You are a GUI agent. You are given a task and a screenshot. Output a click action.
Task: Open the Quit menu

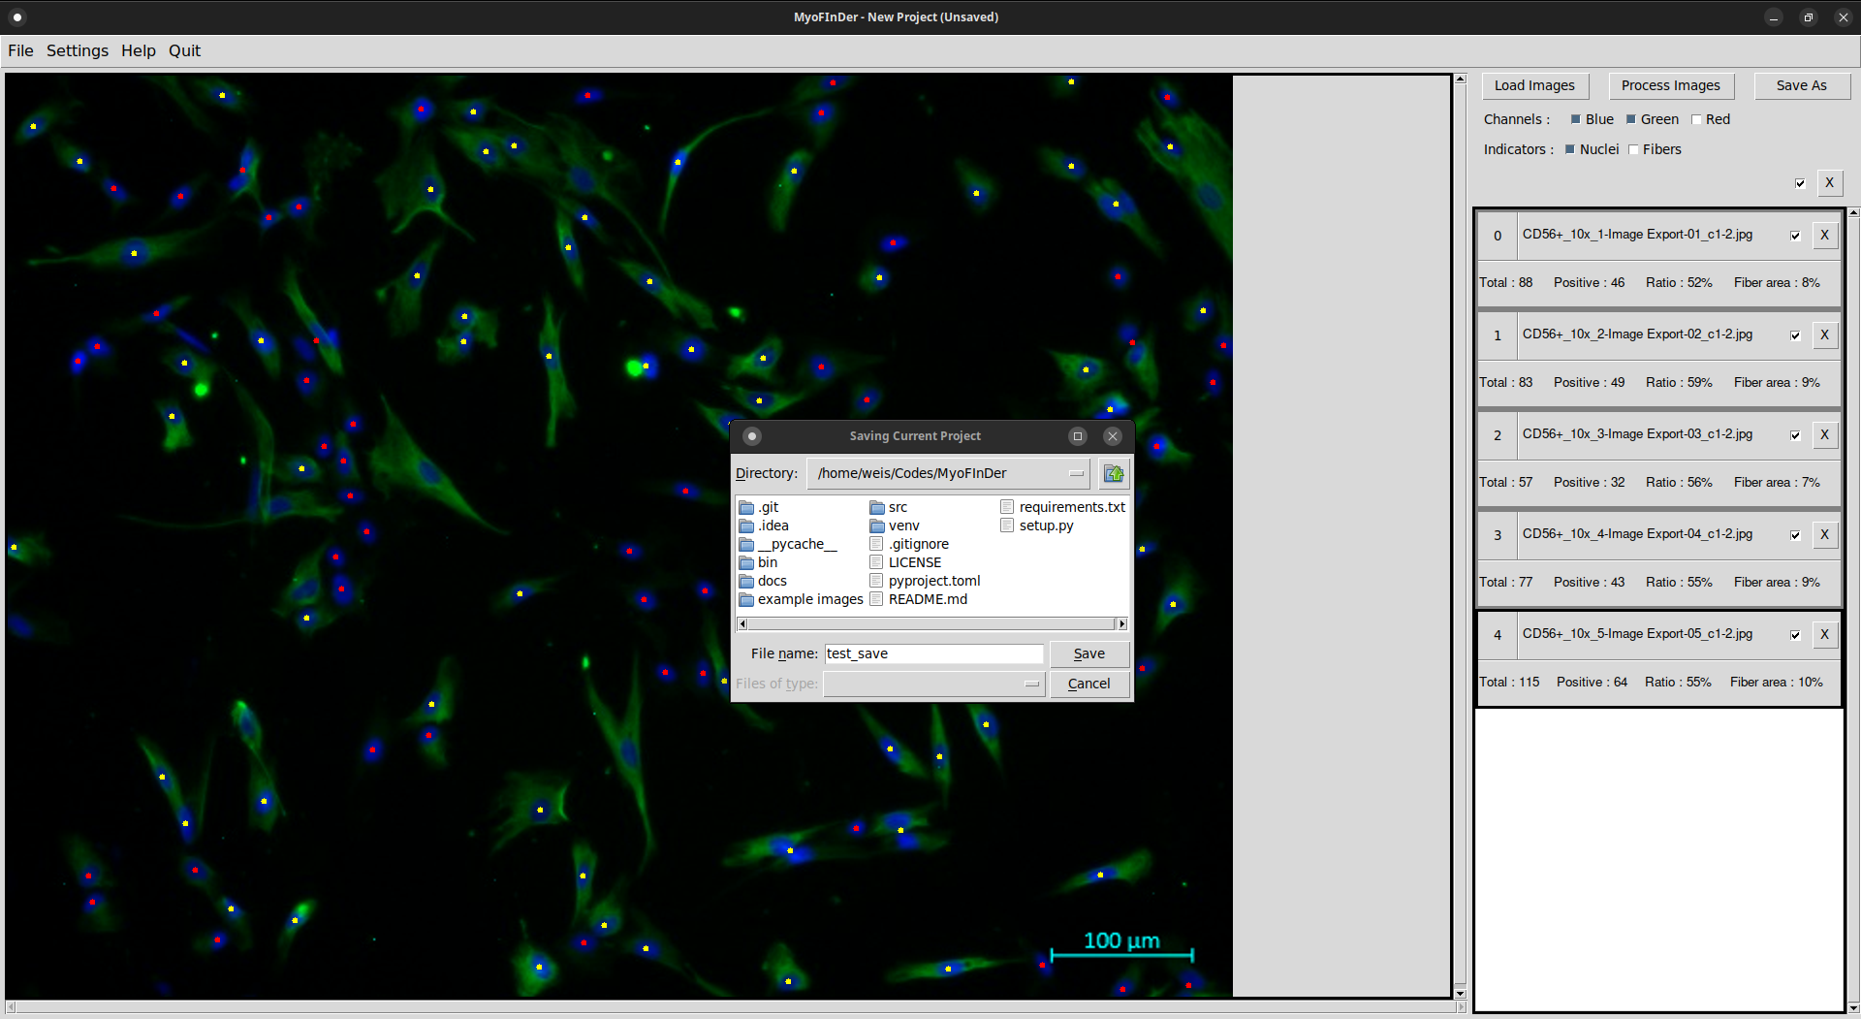(x=184, y=50)
